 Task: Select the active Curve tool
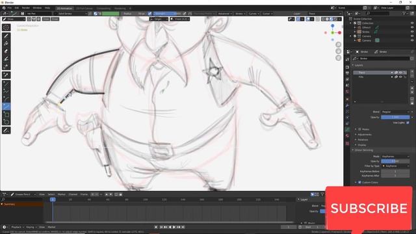[6, 107]
